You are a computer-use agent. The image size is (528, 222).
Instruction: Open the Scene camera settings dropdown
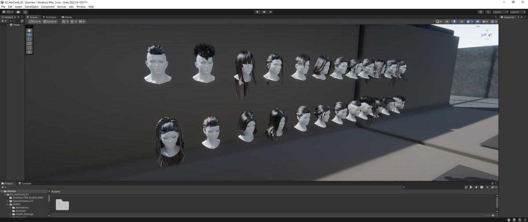click(x=486, y=21)
